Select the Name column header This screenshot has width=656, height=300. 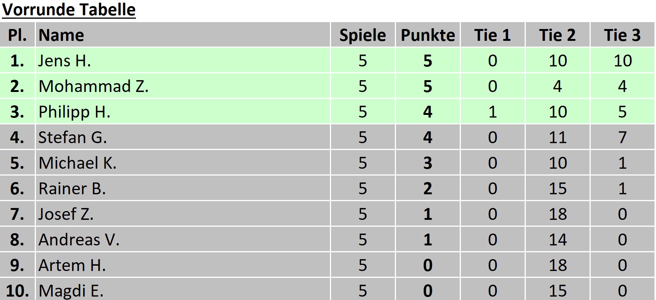61,35
